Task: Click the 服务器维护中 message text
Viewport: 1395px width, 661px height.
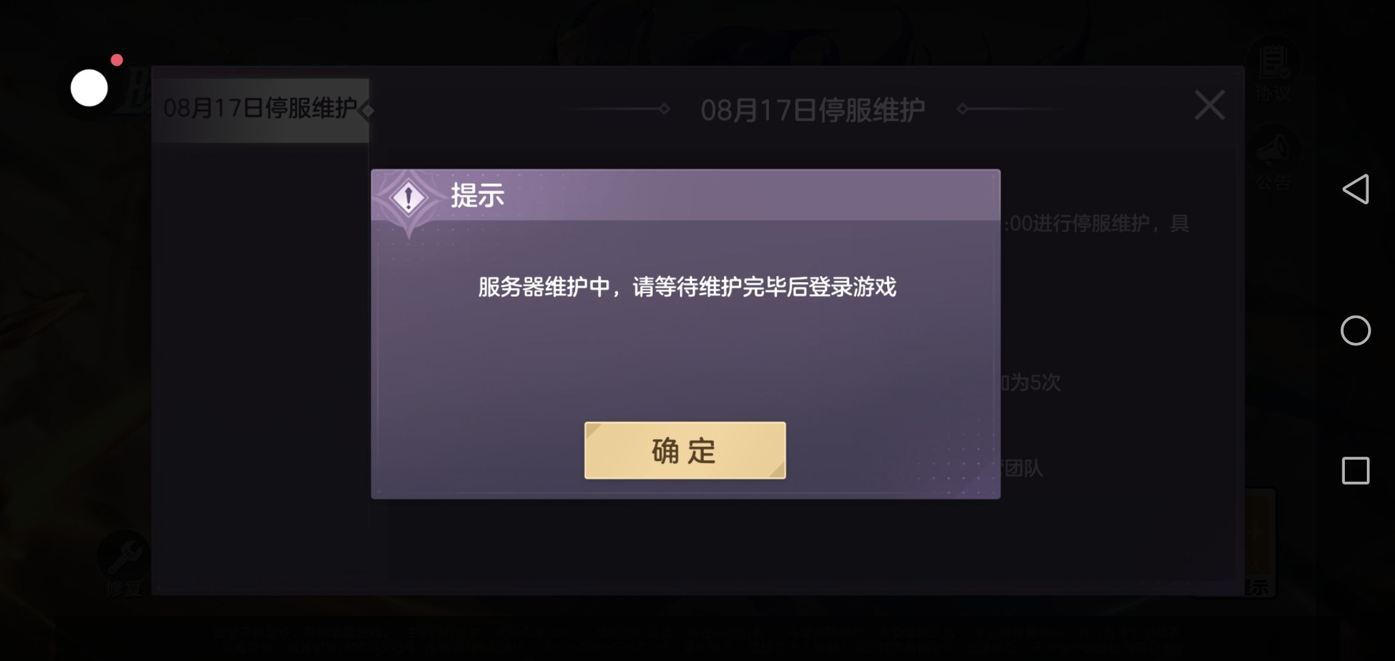Action: tap(687, 287)
